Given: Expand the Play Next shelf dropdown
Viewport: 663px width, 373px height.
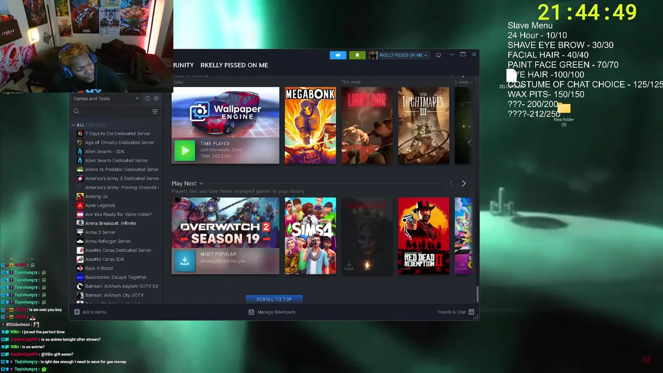Looking at the screenshot, I should [x=201, y=183].
